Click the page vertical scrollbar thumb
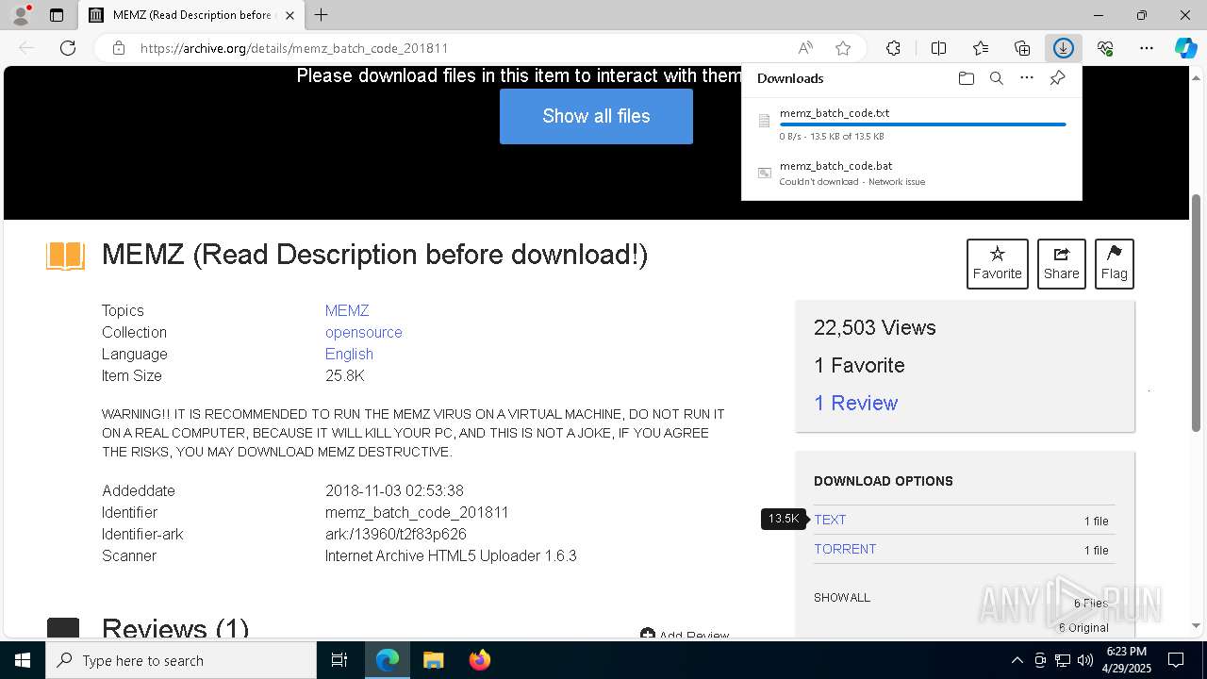The width and height of the screenshot is (1207, 679). click(x=1197, y=313)
